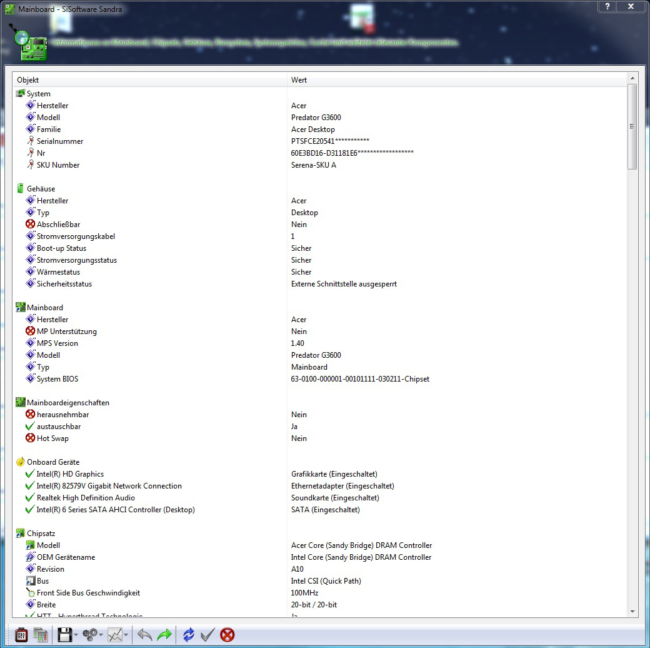
Task: Click the scrollbar down arrow
Action: 632,612
